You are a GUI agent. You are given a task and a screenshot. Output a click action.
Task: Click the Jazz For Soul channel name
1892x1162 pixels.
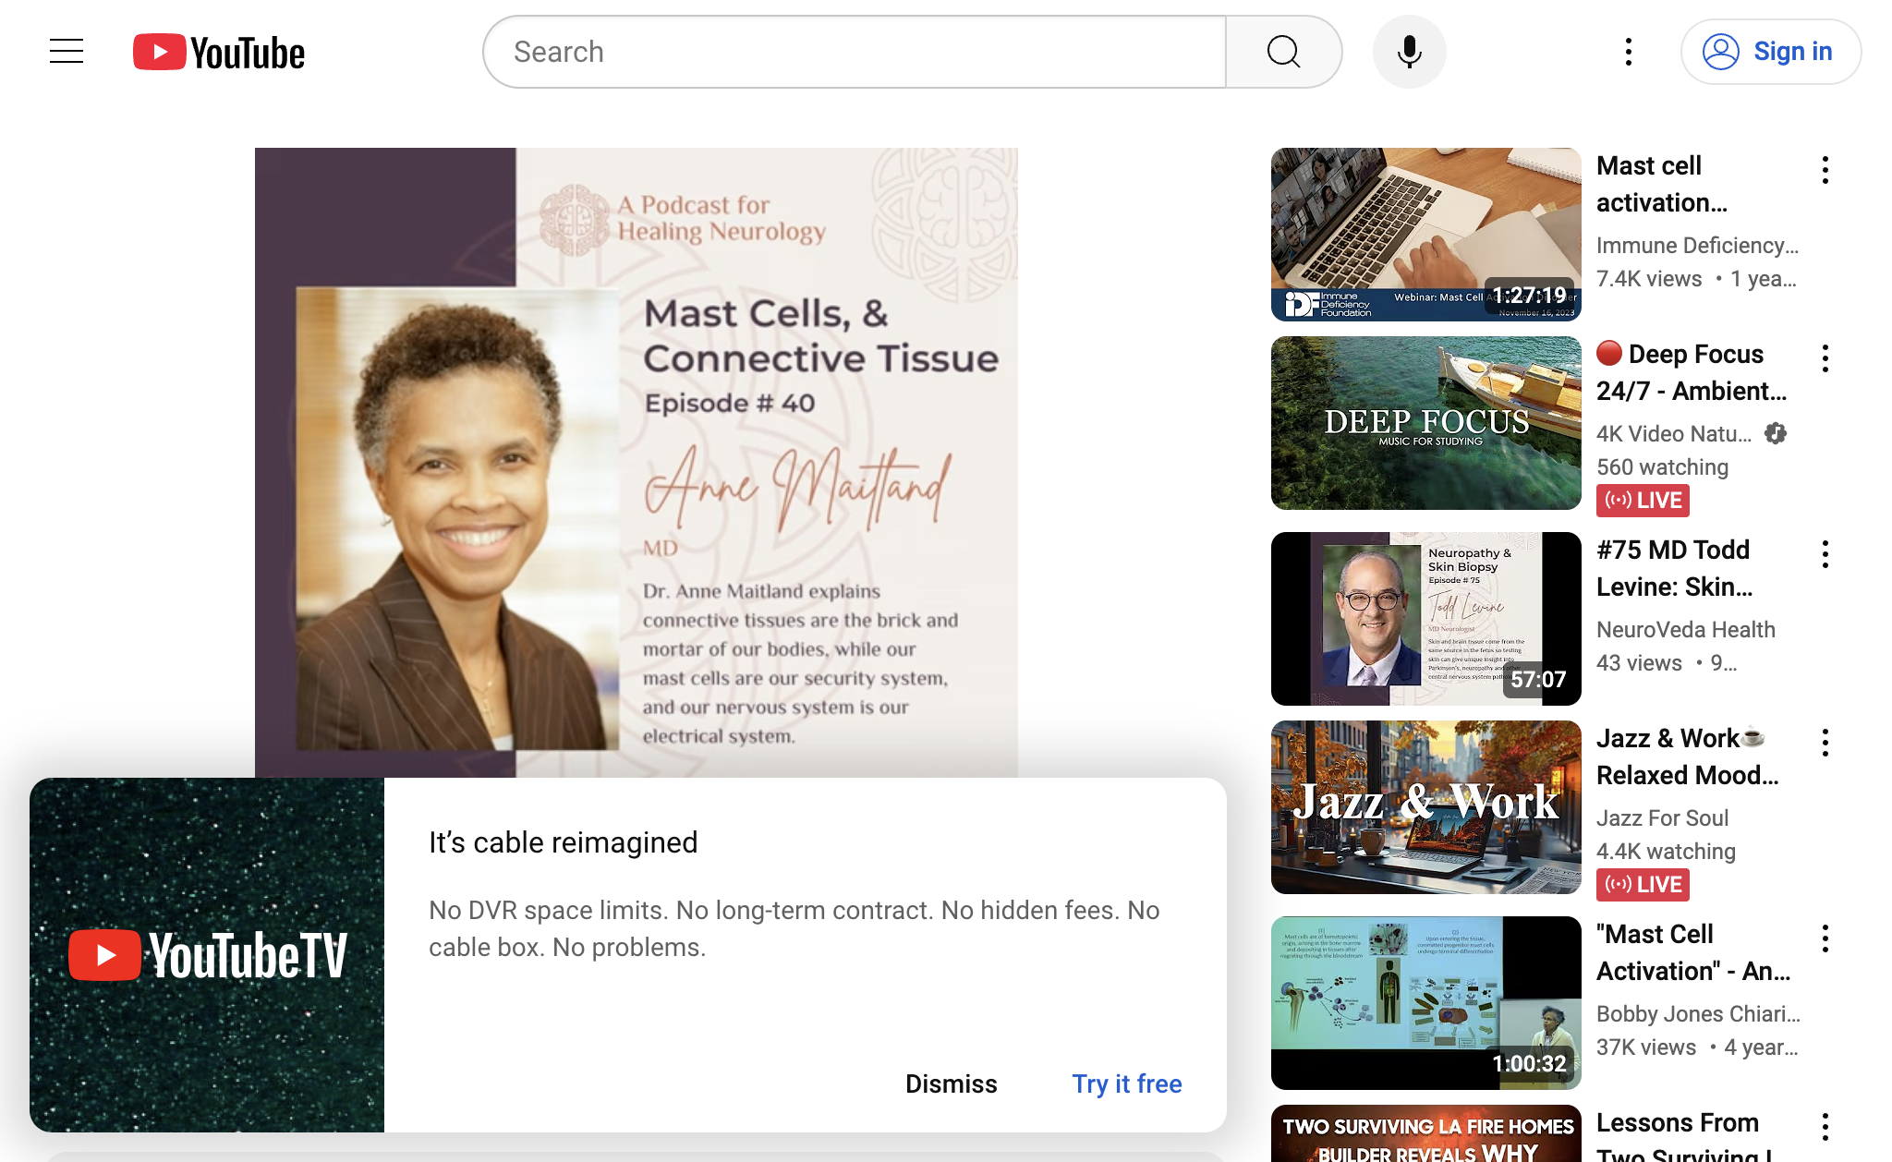(x=1663, y=818)
